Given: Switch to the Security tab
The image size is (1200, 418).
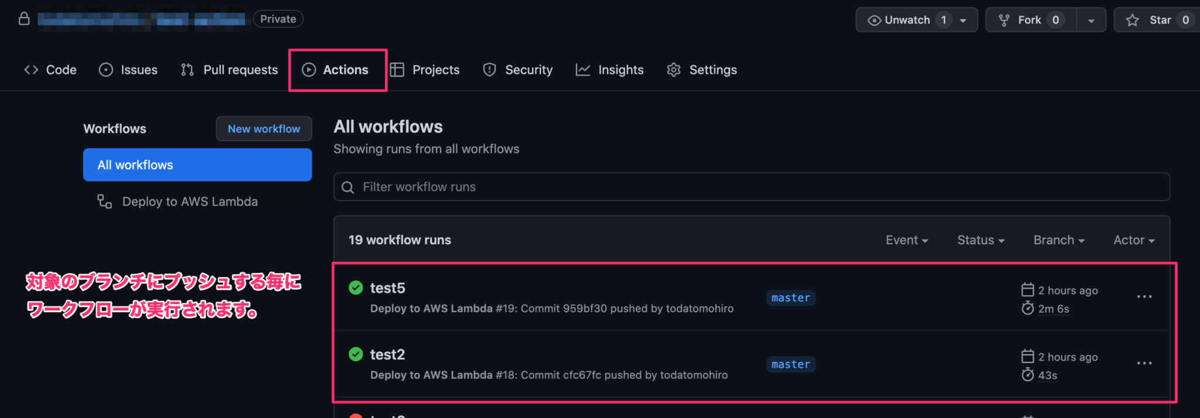Looking at the screenshot, I should 529,70.
